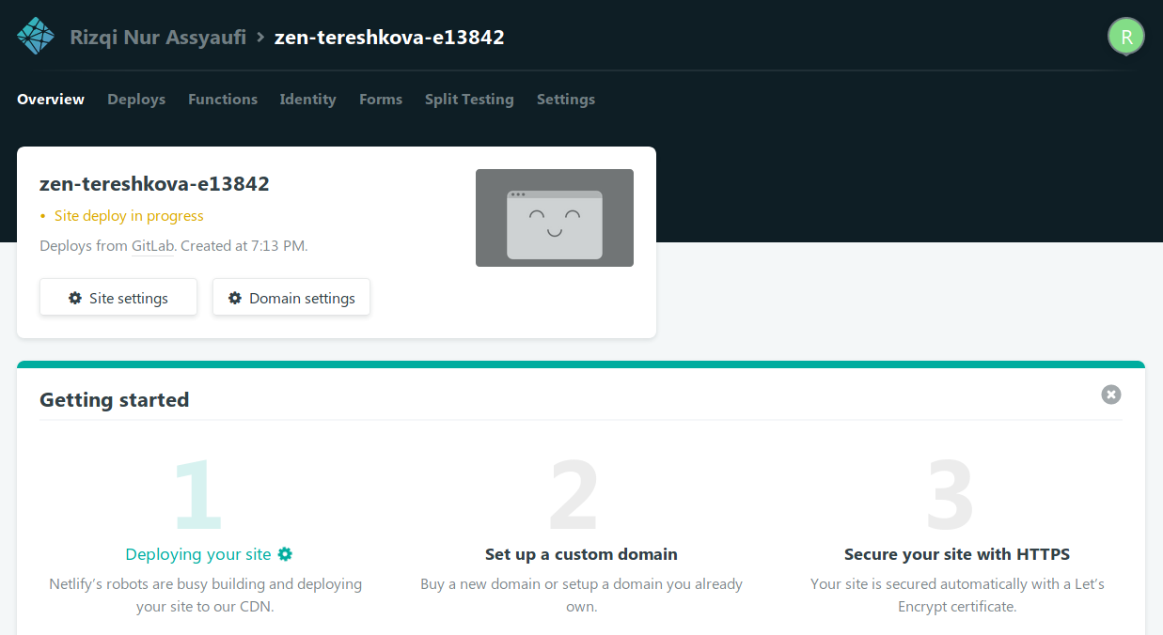Open Set up a custom domain step
Viewport: 1163px width, 635px height.
pos(581,554)
